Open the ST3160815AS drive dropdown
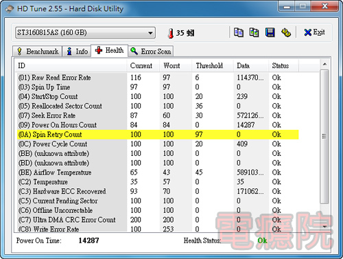Screen dimensions: 343x259 (x=85, y=32)
